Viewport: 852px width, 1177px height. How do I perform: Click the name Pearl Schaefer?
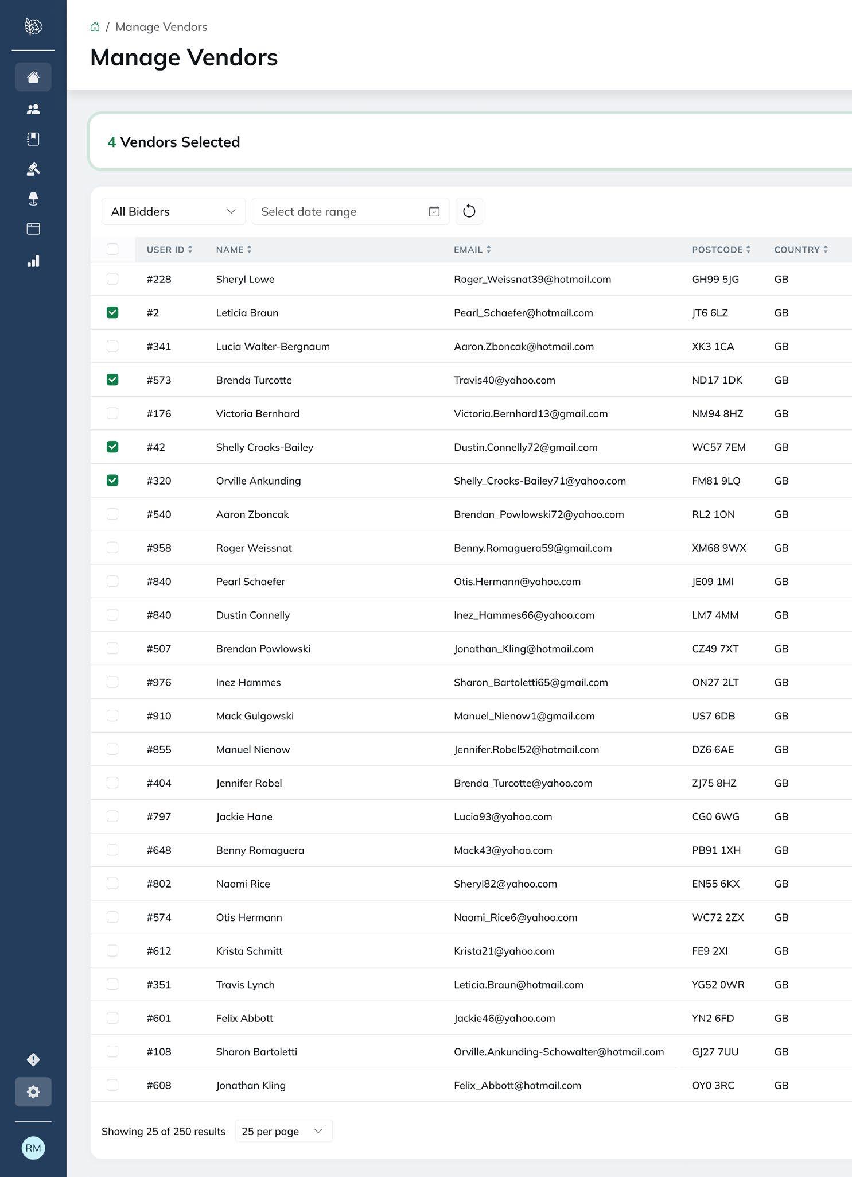pos(250,582)
